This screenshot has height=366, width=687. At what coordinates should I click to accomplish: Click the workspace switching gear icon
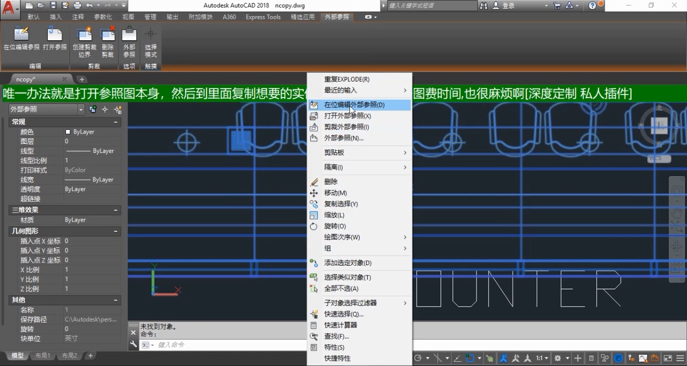(x=558, y=358)
